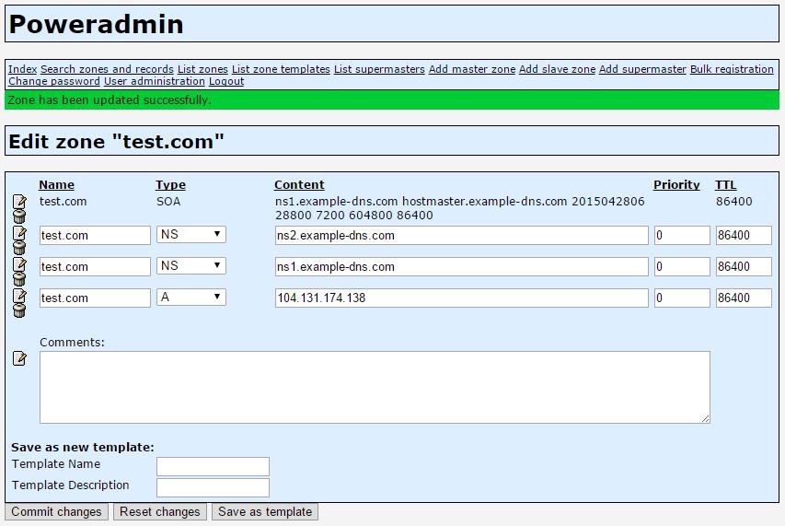Delete the ns2.example-dns.com record trash icon
Screen dimensions: 785x526
pyautogui.click(x=19, y=248)
